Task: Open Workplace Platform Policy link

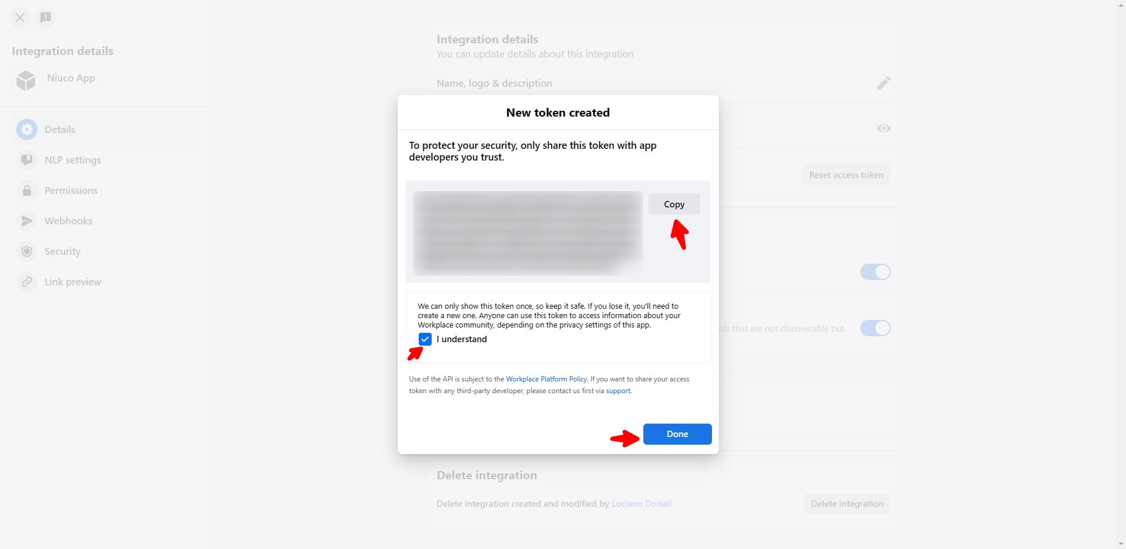Action: (547, 379)
